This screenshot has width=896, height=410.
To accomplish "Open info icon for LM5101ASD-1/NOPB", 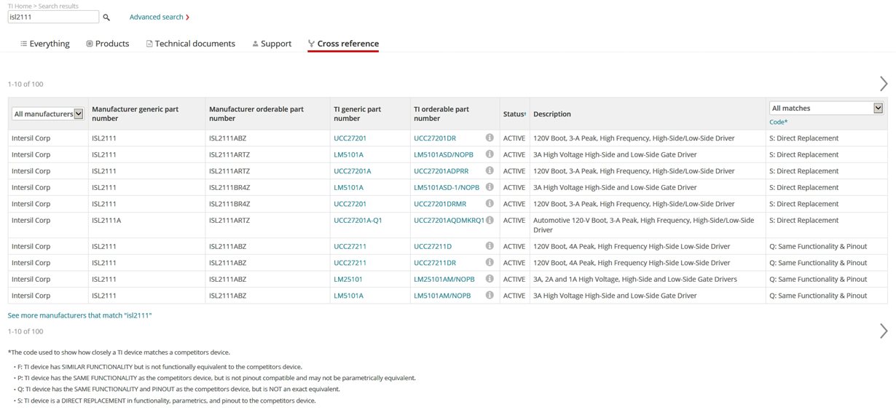I will pos(490,187).
